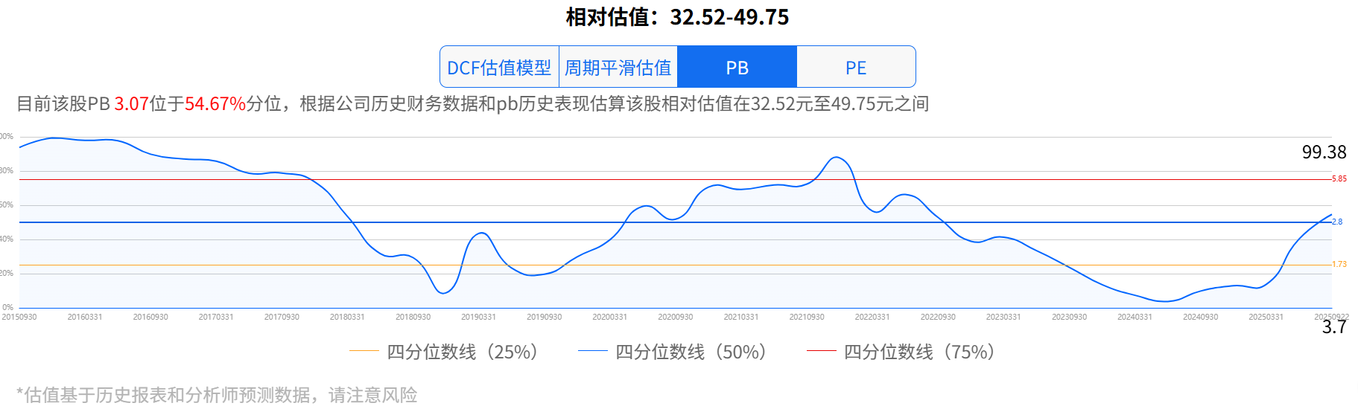Switch to the PE tab

click(x=856, y=68)
